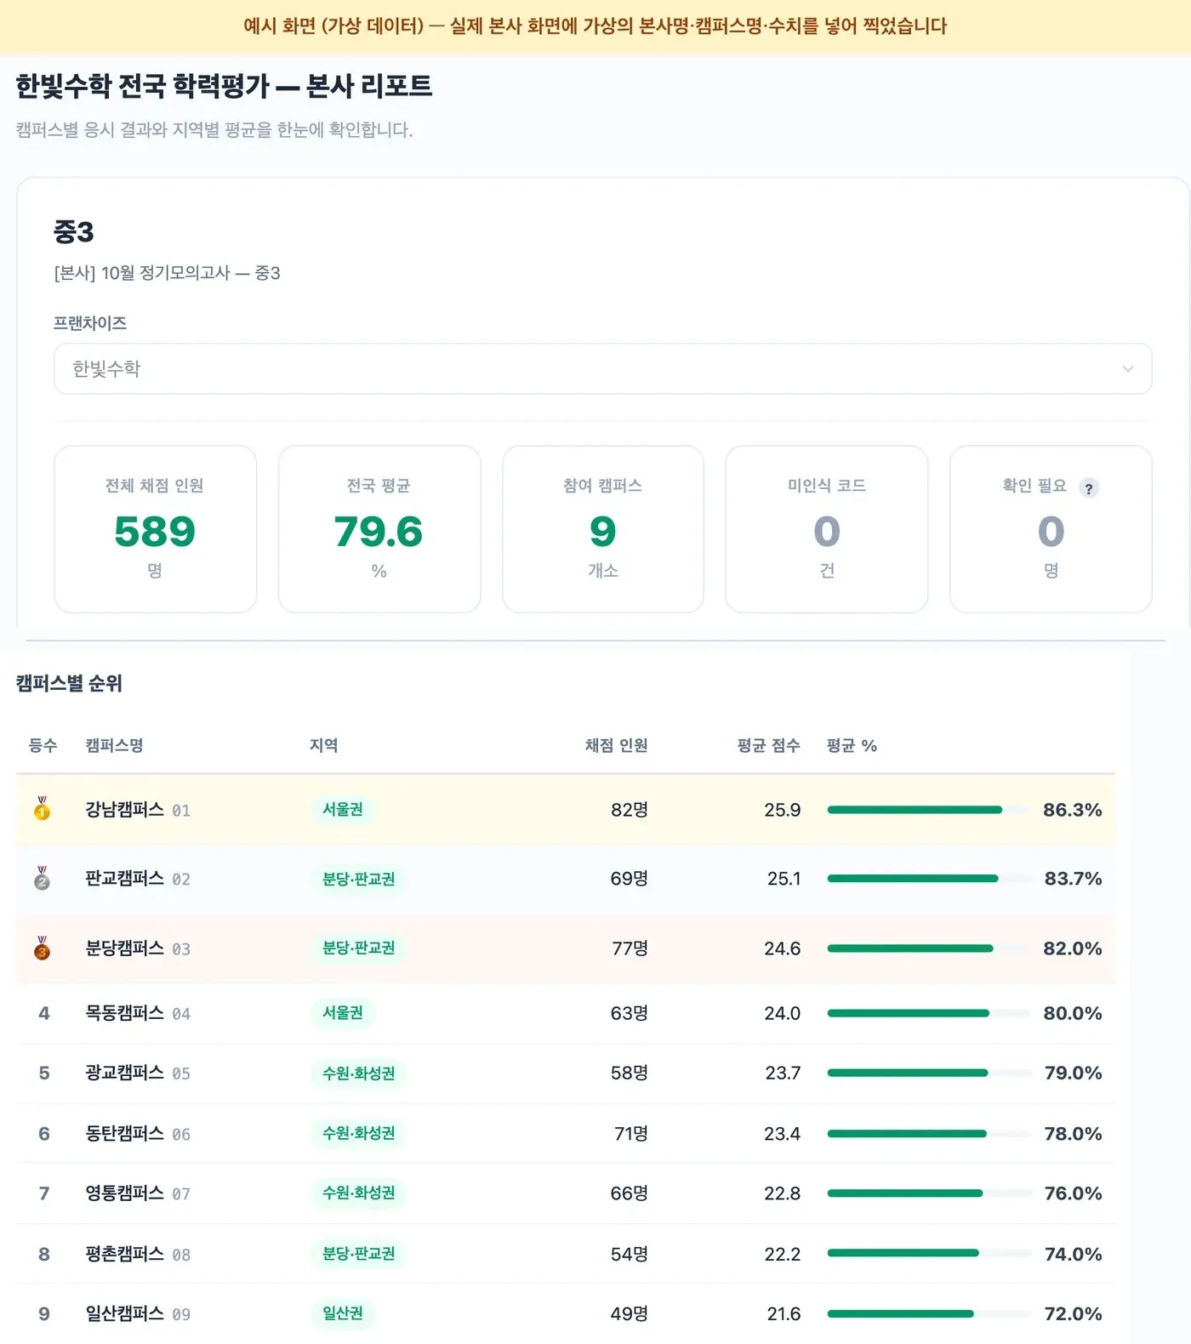The image size is (1191, 1344).
Task: Select the 참여 캠퍼스 9 card
Action: click(x=603, y=529)
